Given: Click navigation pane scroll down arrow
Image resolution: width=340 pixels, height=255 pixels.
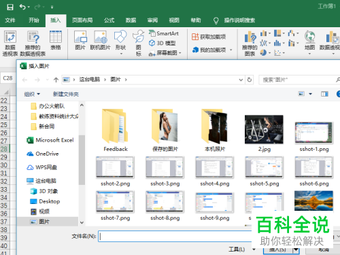Looking at the screenshot, I should pyautogui.click(x=82, y=222).
